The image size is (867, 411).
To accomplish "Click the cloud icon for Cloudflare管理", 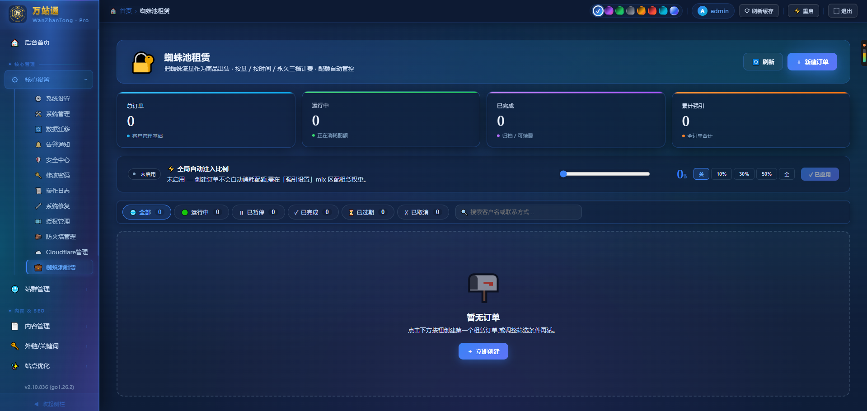I will (x=38, y=252).
